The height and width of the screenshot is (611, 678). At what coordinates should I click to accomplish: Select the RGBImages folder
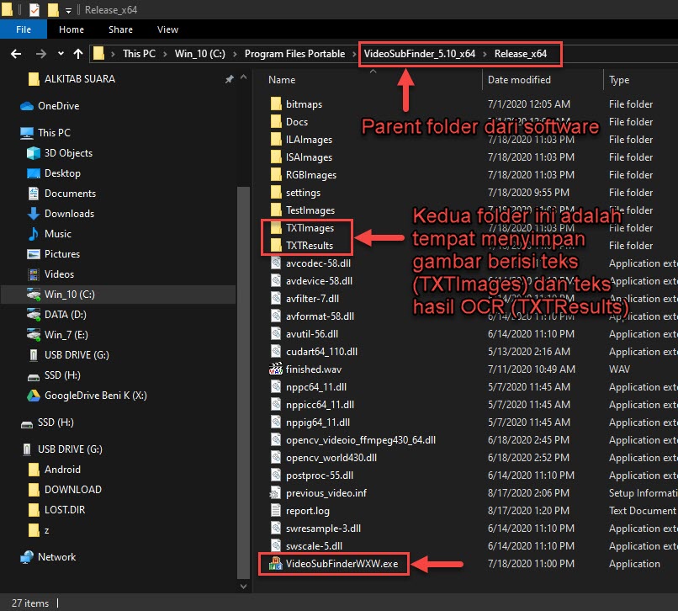[x=311, y=175]
